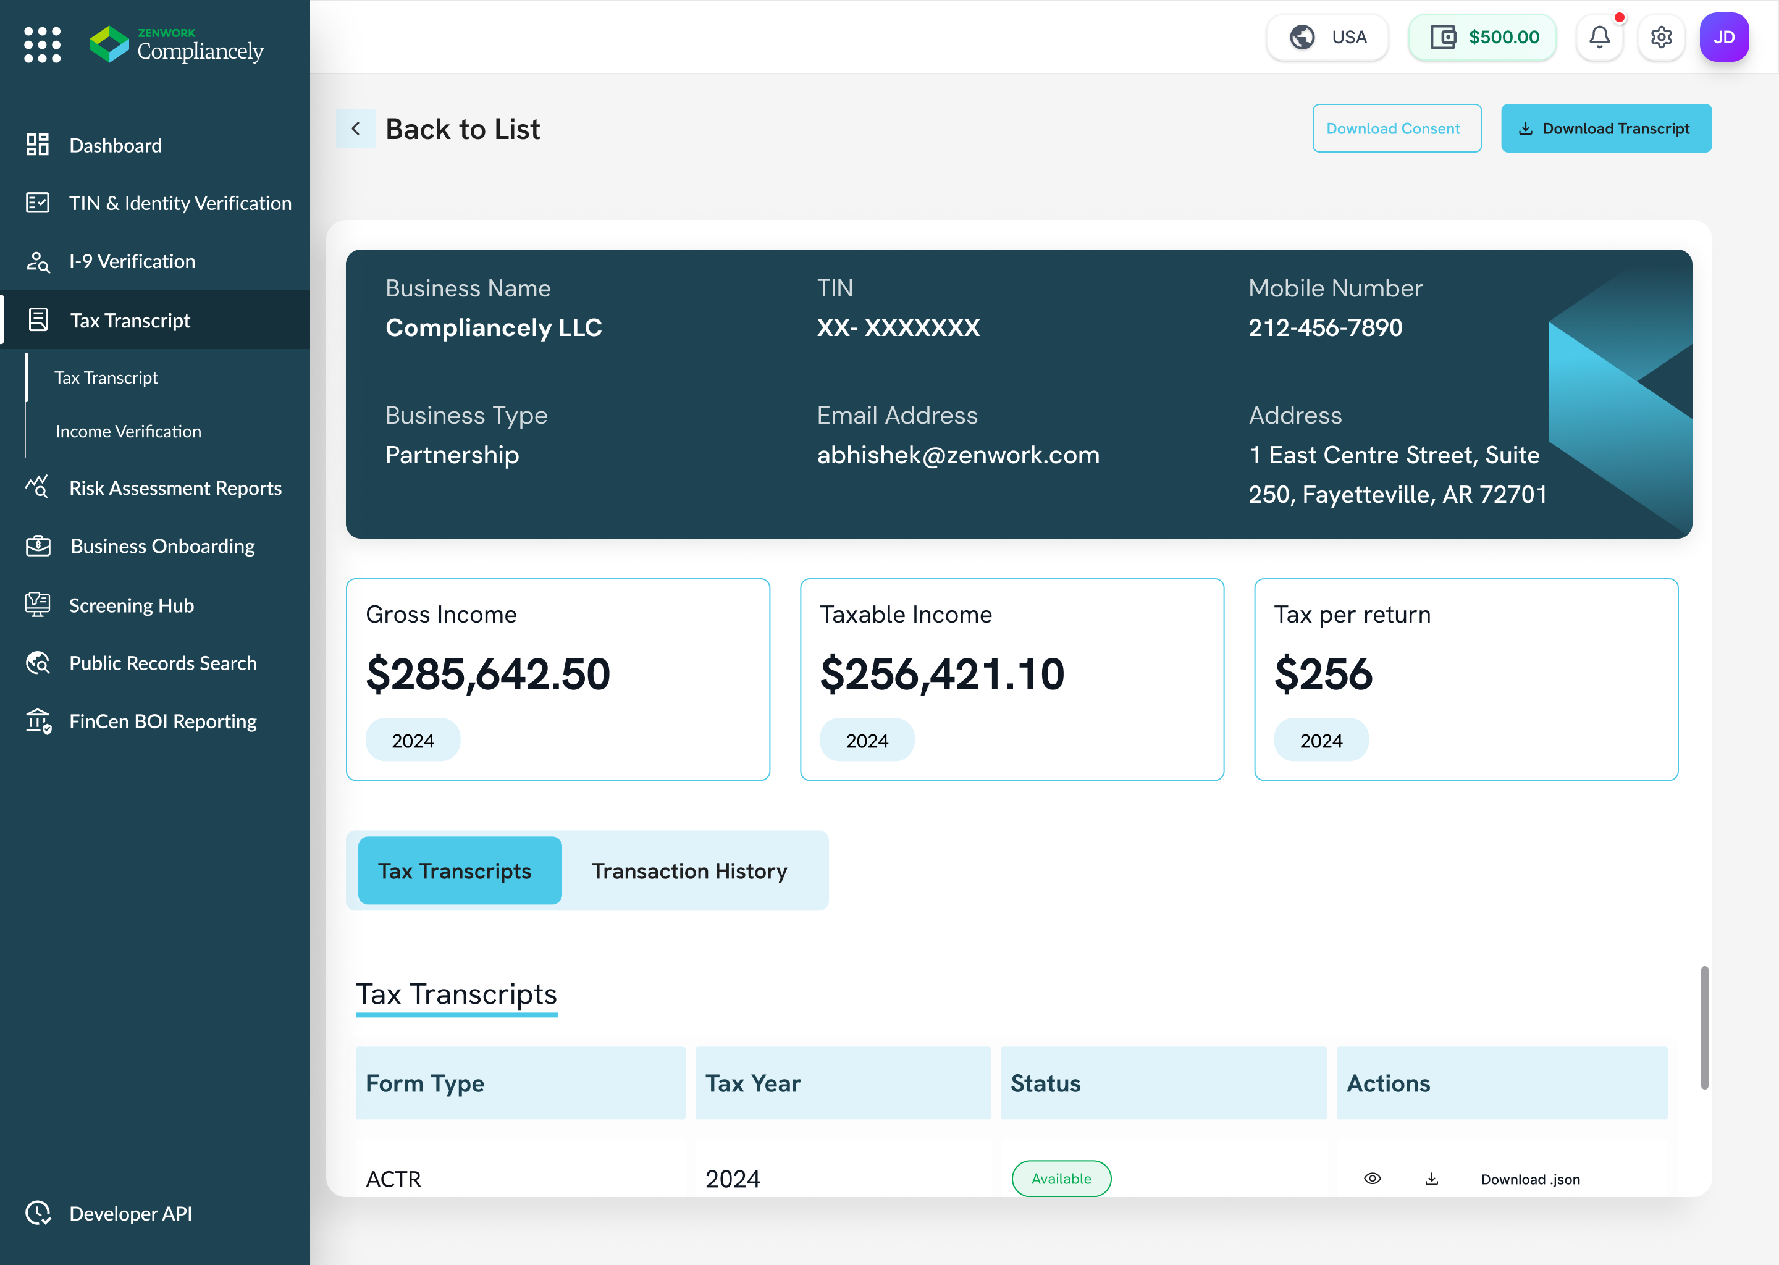
Task: Open notifications via the bell icon
Action: (1599, 36)
